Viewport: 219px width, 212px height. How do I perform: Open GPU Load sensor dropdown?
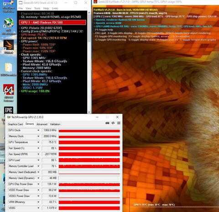click(38, 160)
